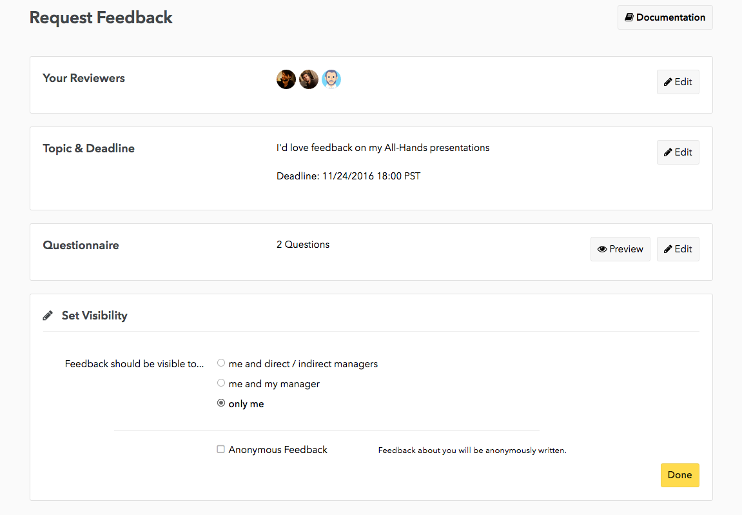Viewport: 742px width, 515px height.
Task: Click the 'Deadline: 11/24/2016 18:00 PST' text
Action: point(348,176)
